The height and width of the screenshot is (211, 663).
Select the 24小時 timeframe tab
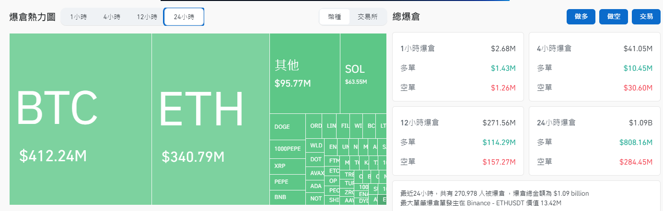[184, 17]
